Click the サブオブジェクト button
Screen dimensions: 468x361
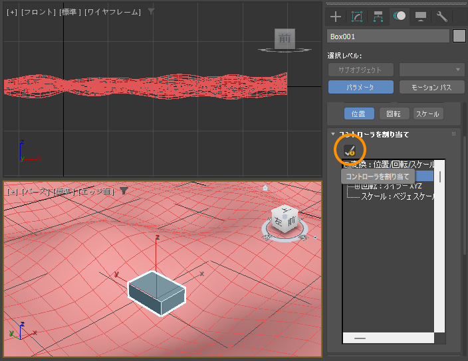point(360,70)
